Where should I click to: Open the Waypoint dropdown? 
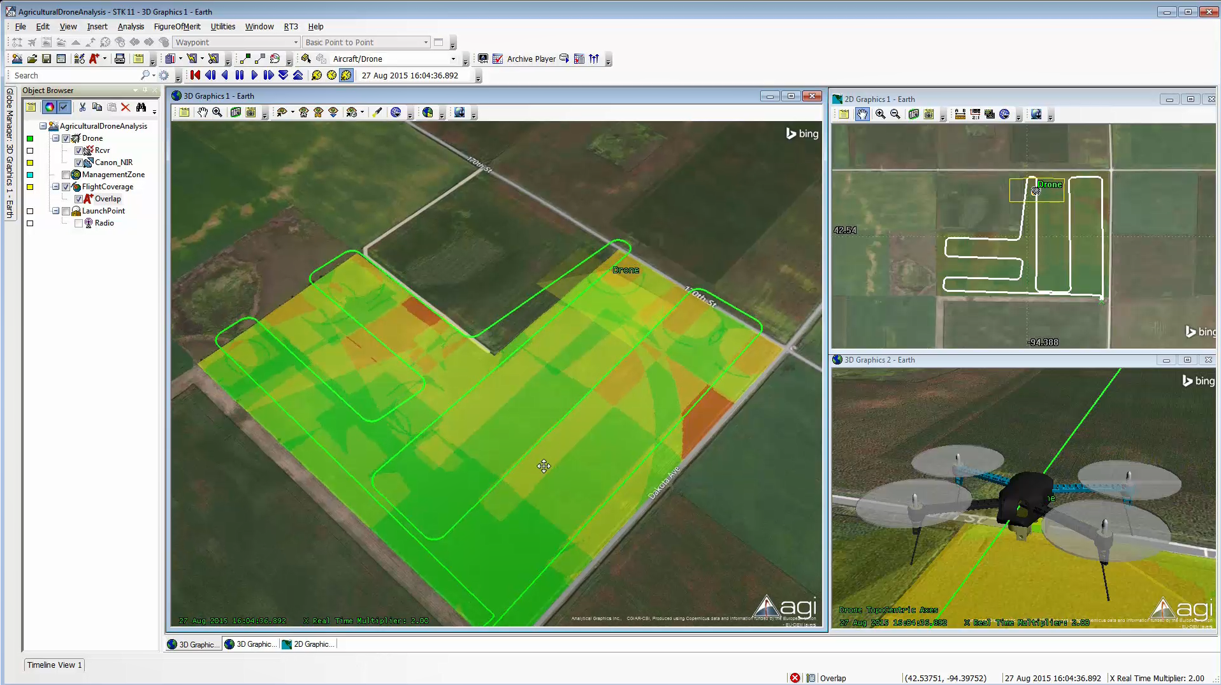(296, 42)
